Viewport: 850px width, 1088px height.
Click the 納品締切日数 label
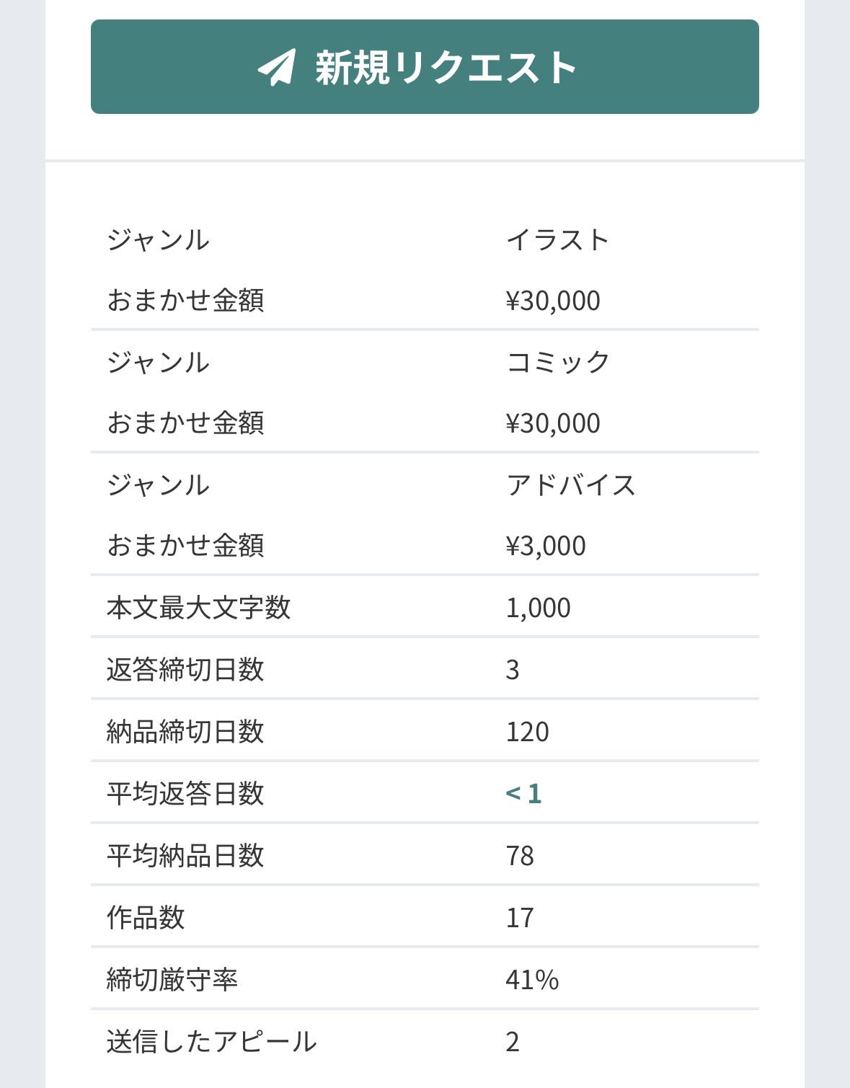point(185,732)
